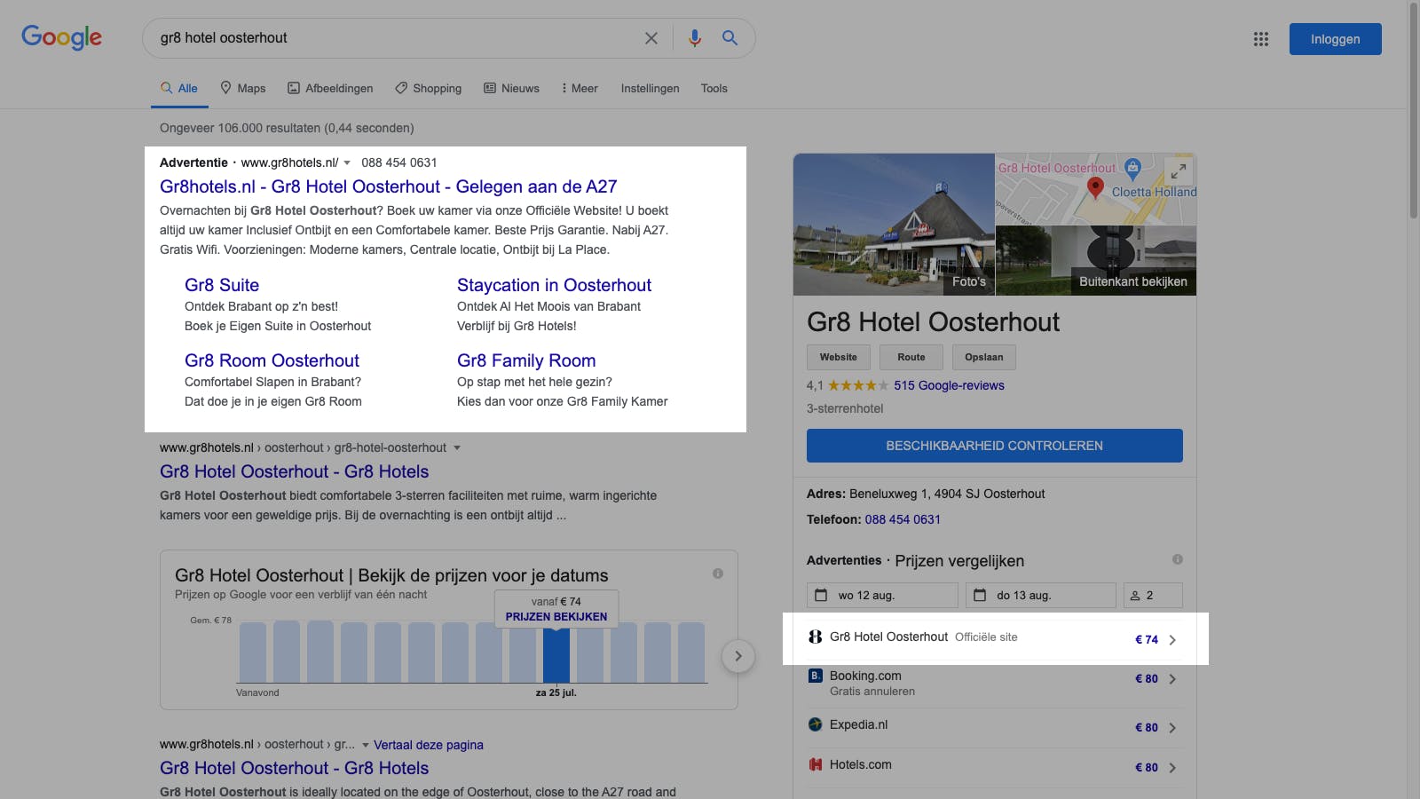This screenshot has width=1420, height=799.
Task: Click the Hotels.com logo icon
Action: coord(816,764)
